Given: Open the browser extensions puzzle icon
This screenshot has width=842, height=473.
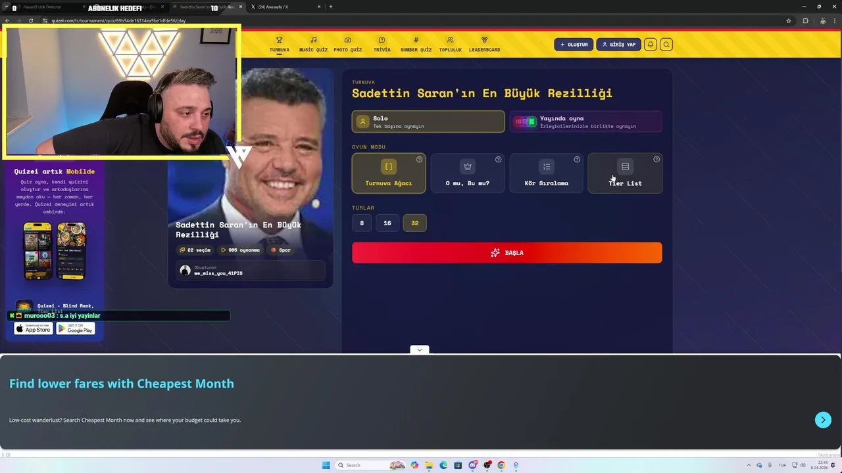Looking at the screenshot, I should [x=805, y=20].
